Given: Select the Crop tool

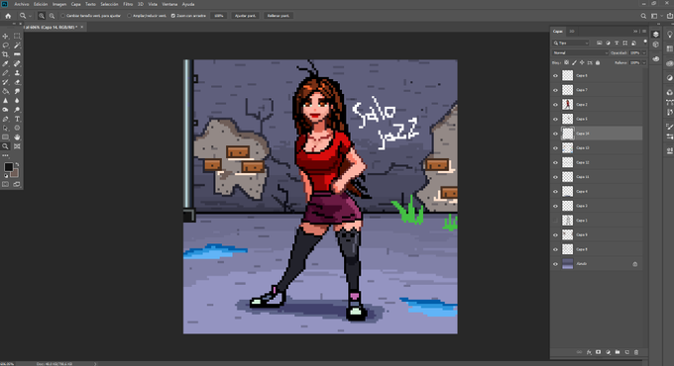Looking at the screenshot, I should pos(6,54).
